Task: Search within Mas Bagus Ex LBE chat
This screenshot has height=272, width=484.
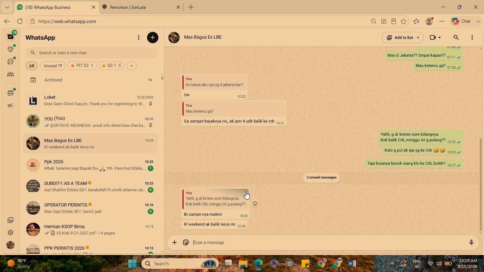Action: point(456,38)
